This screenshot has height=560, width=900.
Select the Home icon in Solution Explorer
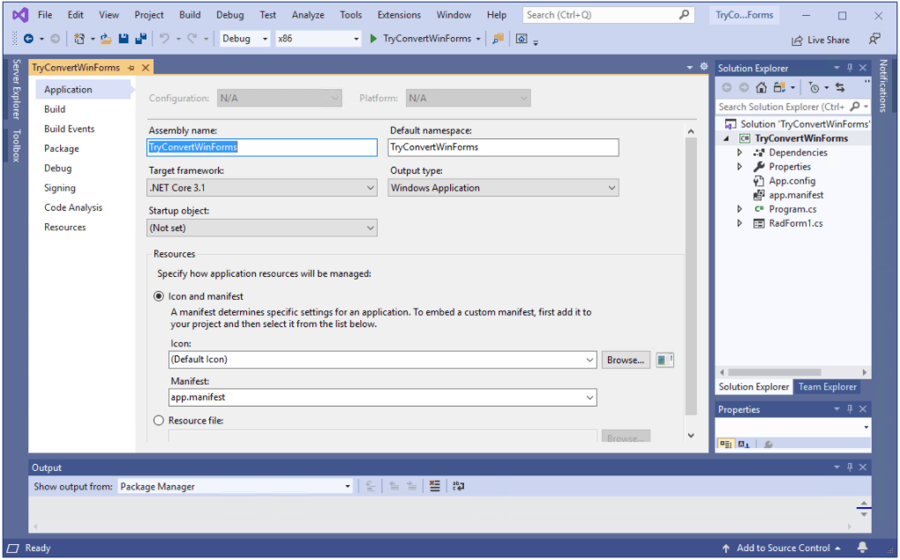tap(761, 87)
